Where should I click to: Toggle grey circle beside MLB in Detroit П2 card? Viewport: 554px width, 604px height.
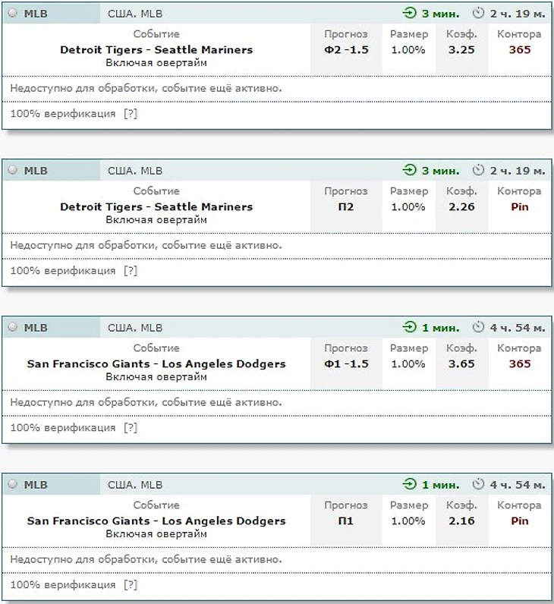(12, 171)
